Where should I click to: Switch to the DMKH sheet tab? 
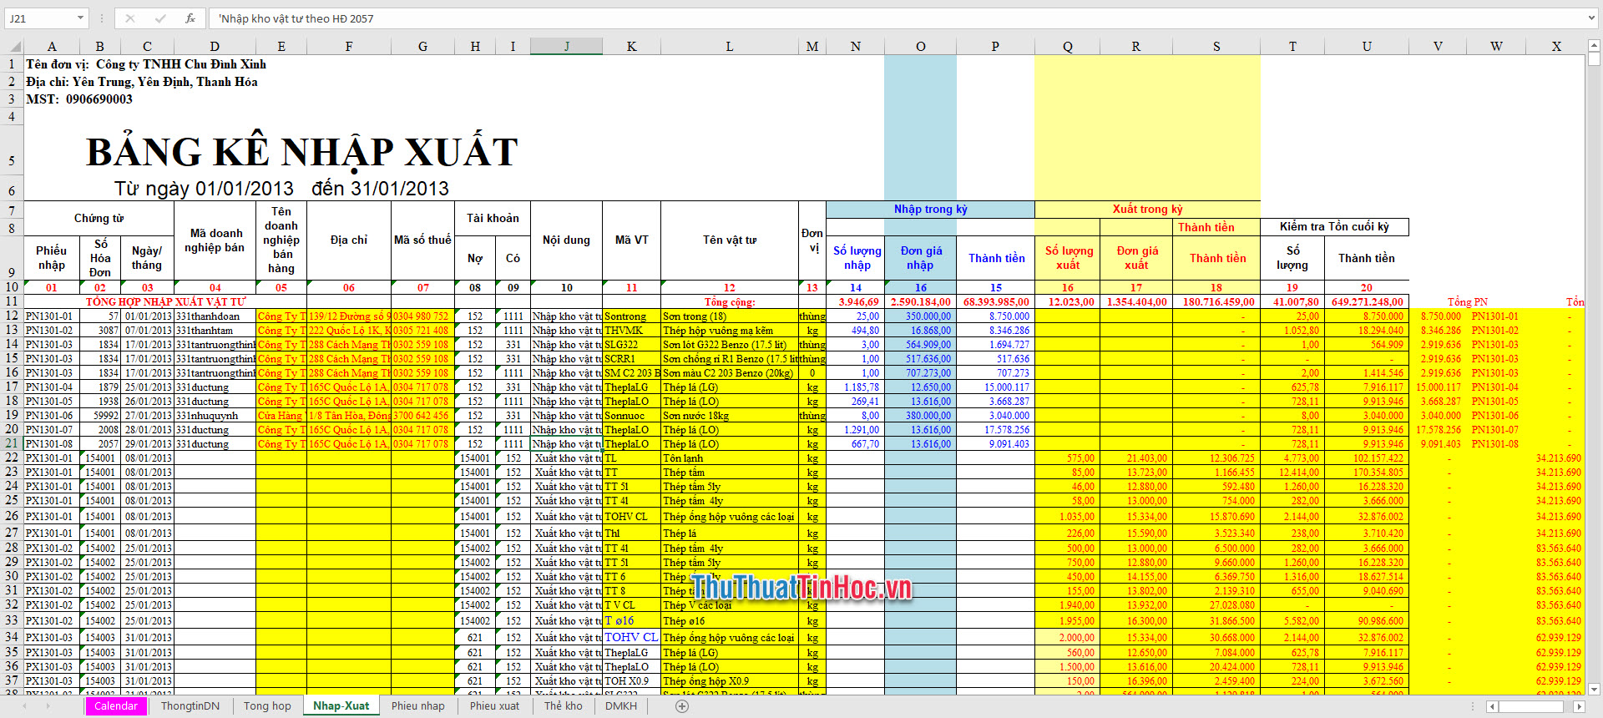coord(621,706)
